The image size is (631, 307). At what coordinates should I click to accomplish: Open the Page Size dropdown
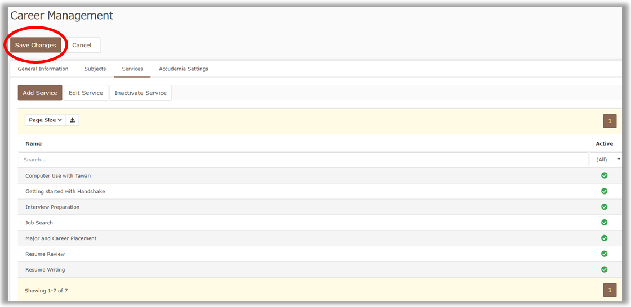45,120
